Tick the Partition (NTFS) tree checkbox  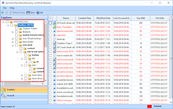(12, 25)
